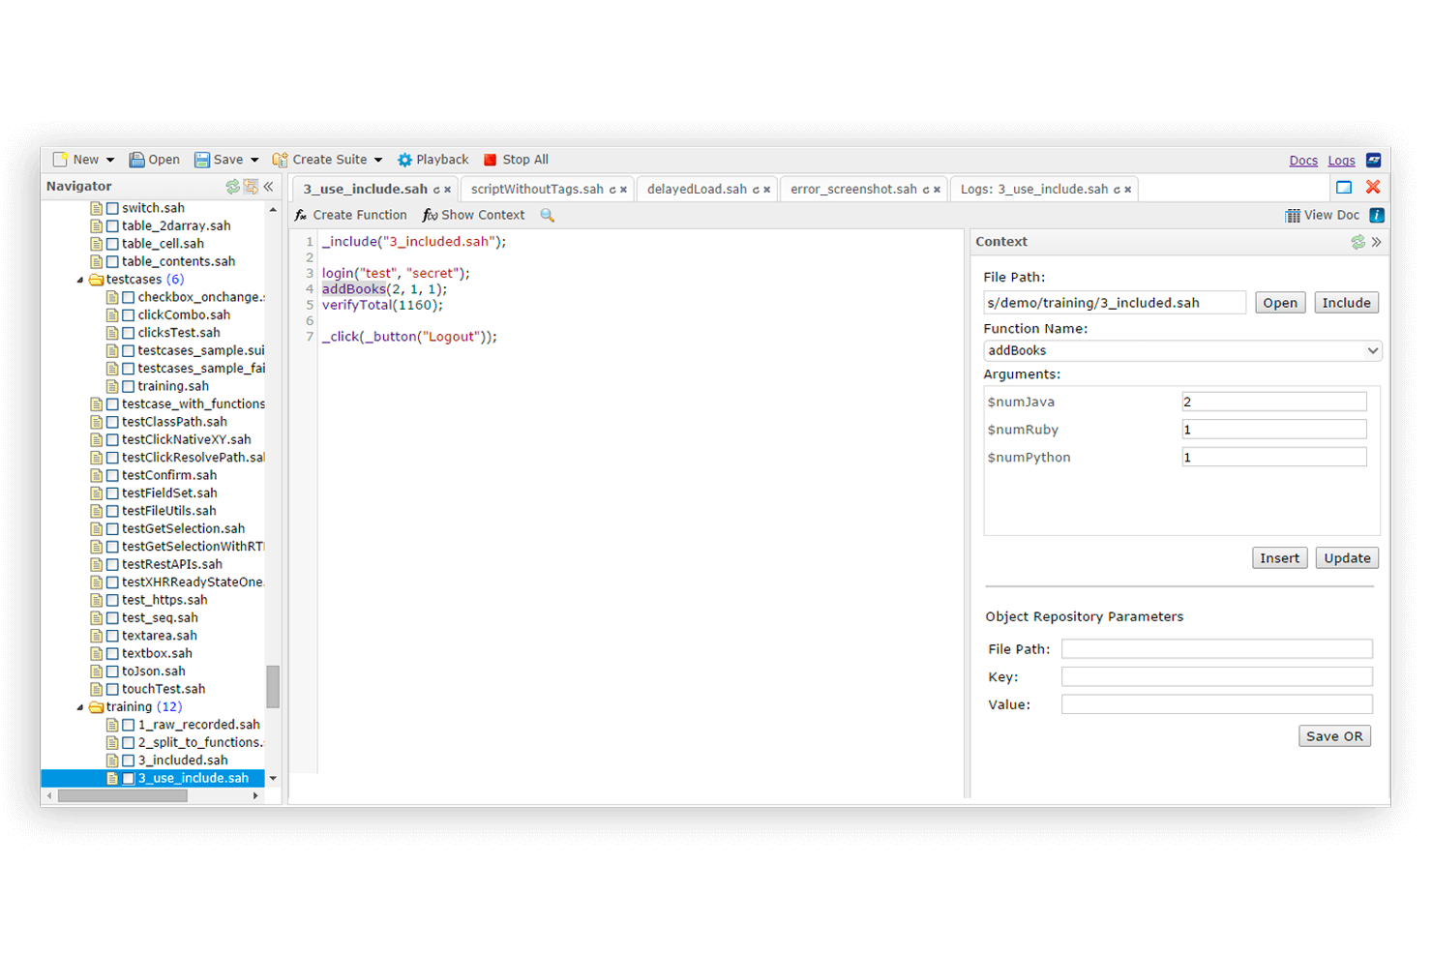This screenshot has width=1432, height=955.
Task: Expand the New button dropdown arrow
Action: pyautogui.click(x=109, y=159)
